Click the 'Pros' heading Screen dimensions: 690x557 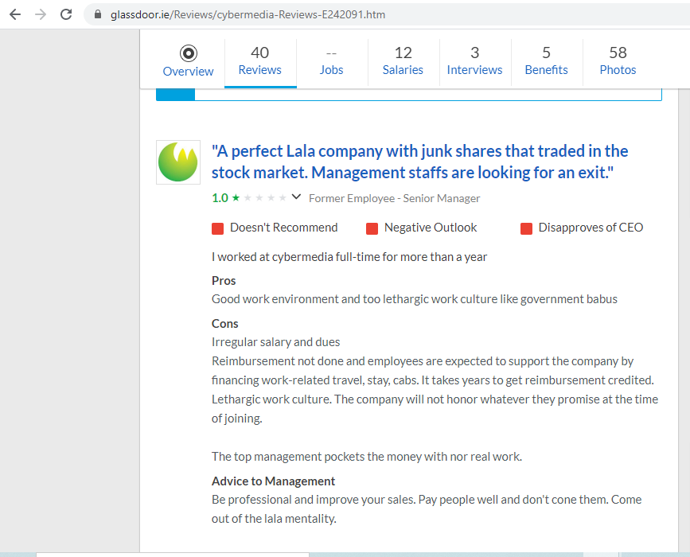tap(224, 281)
